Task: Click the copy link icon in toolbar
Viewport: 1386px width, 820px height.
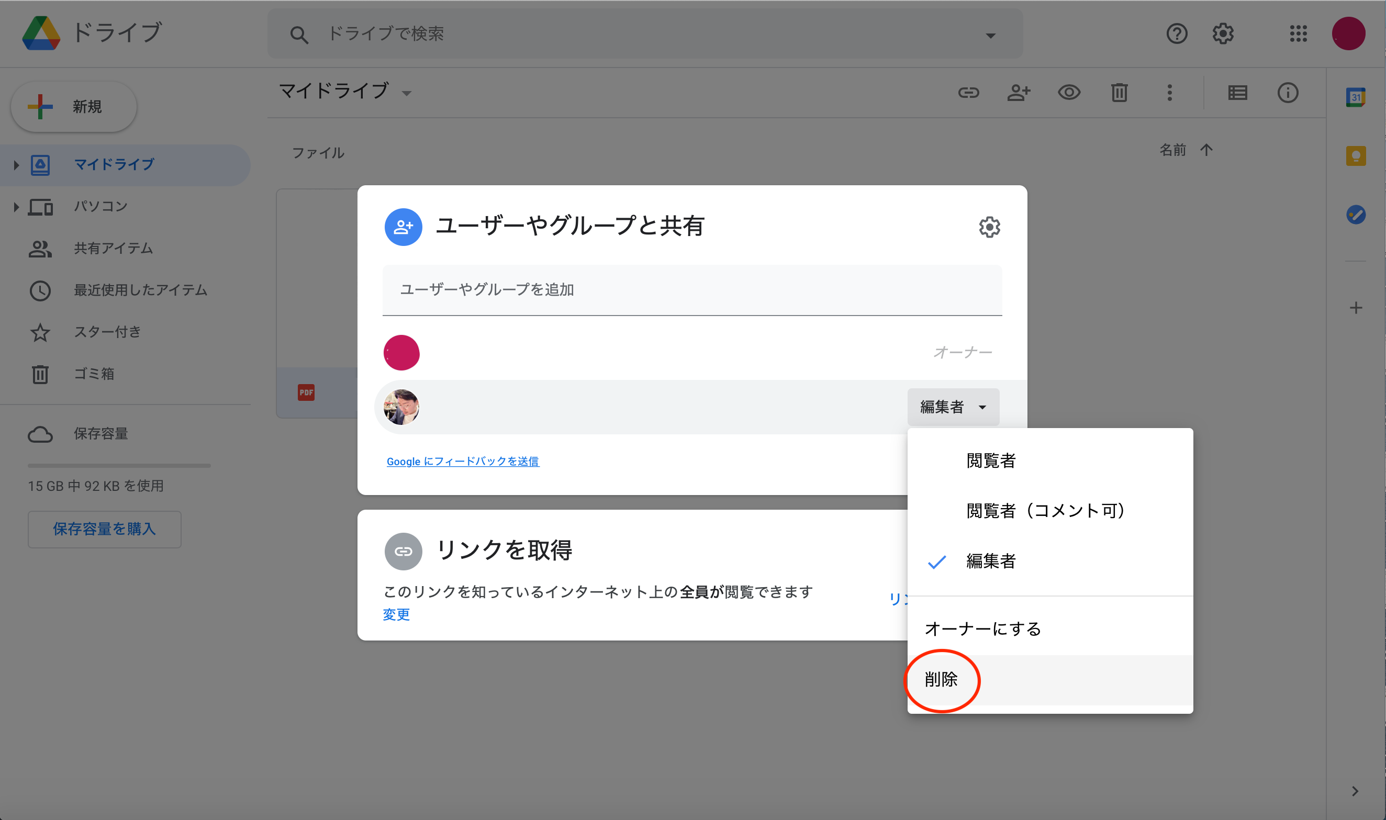Action: pyautogui.click(x=967, y=92)
